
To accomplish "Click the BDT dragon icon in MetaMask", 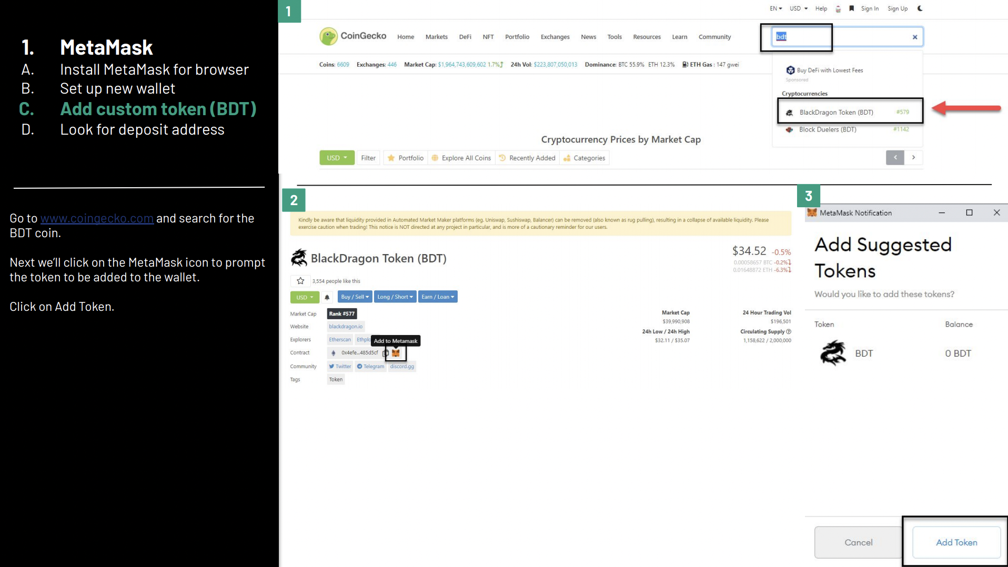I will tap(833, 353).
